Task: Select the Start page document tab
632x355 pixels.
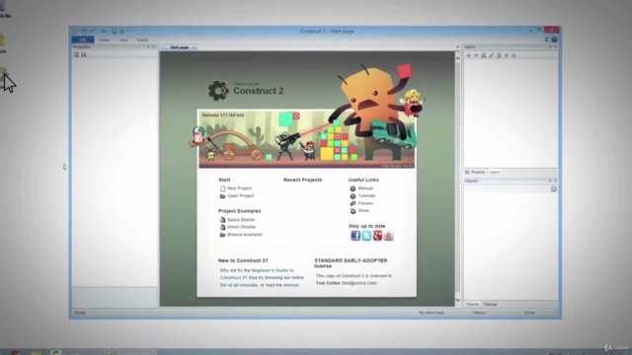Action: tap(180, 47)
